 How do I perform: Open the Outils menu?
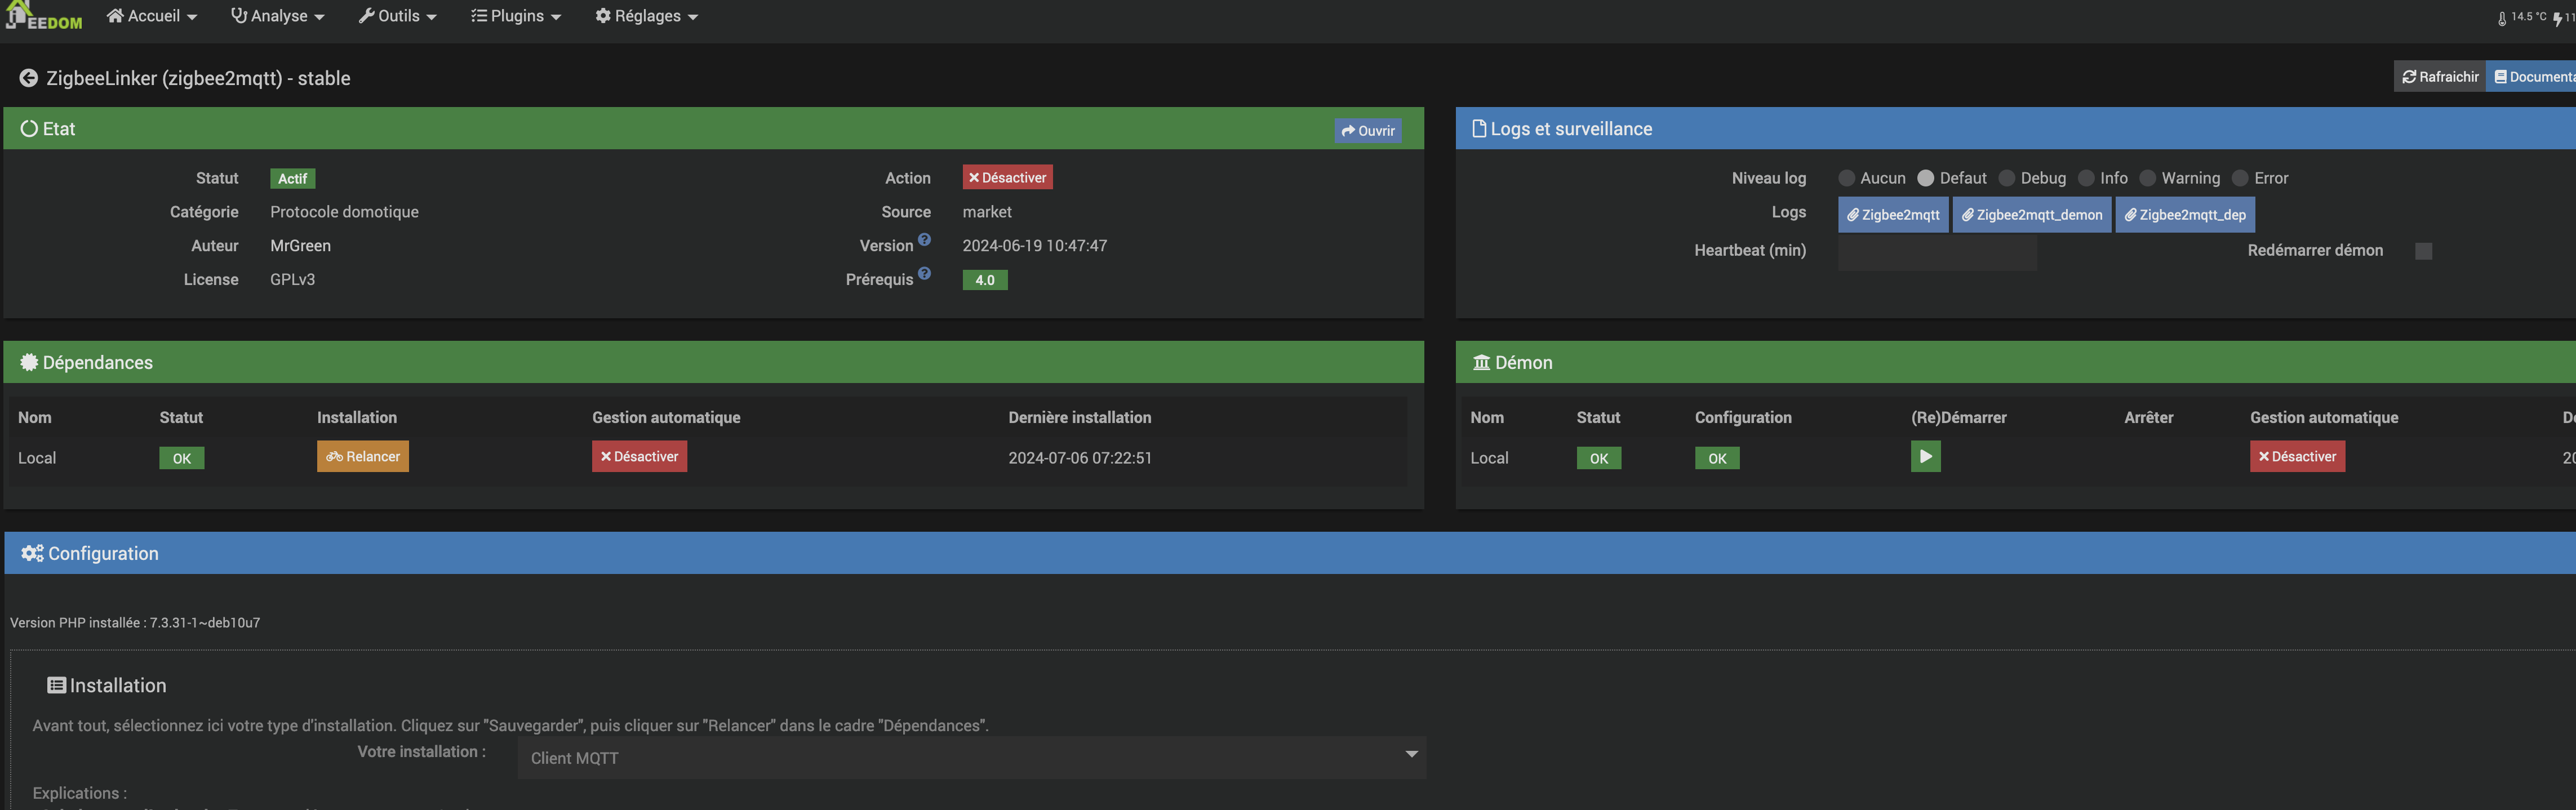[x=398, y=16]
